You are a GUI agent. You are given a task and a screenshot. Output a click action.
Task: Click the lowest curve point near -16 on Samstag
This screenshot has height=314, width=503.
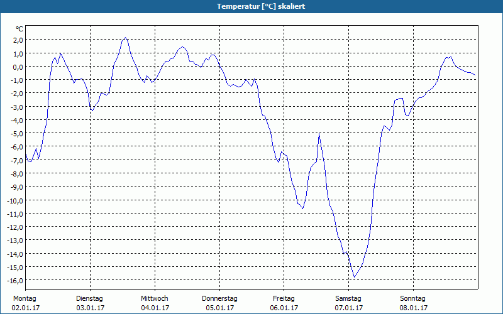click(x=355, y=277)
